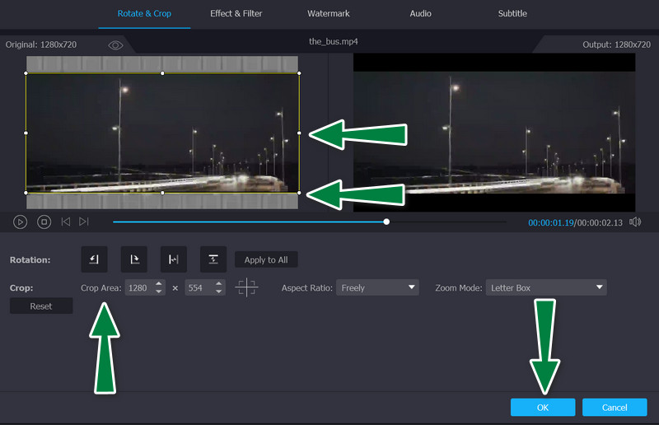Viewport: 659px width, 425px height.
Task: Rotate video right 90 degrees
Action: (x=133, y=259)
